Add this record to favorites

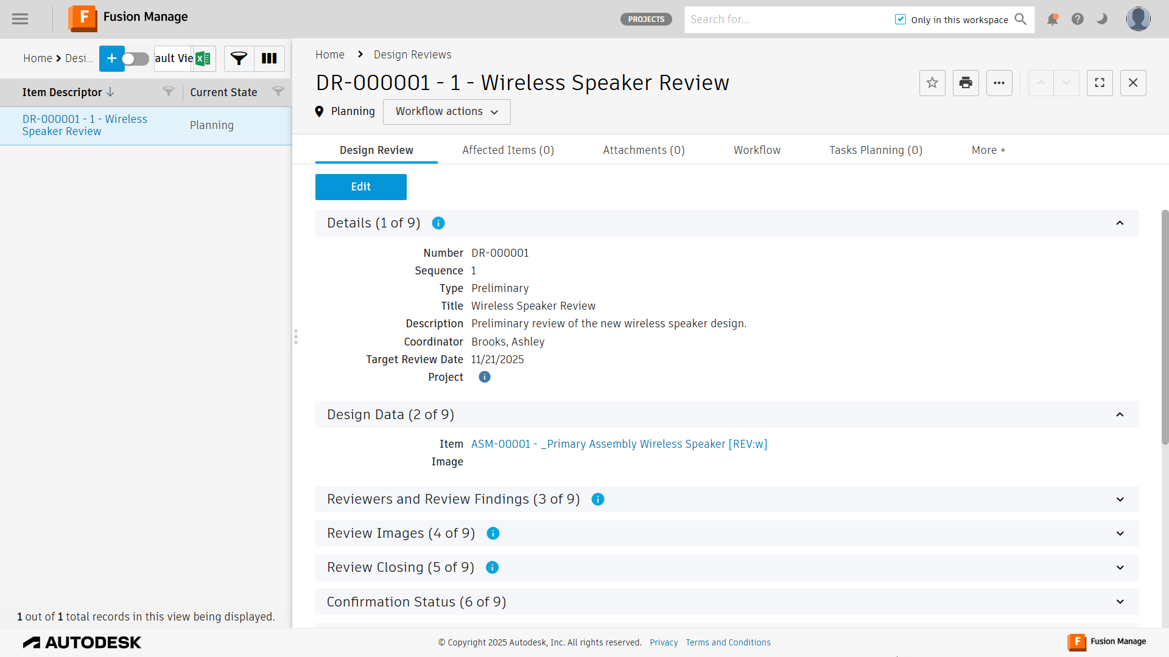click(932, 83)
